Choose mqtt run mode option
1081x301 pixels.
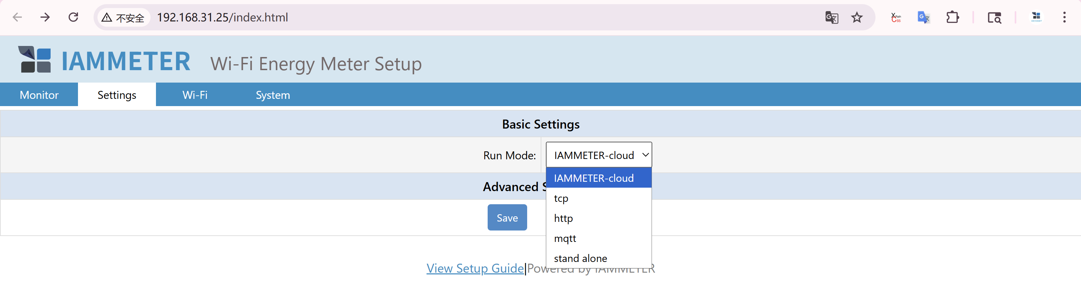click(565, 239)
